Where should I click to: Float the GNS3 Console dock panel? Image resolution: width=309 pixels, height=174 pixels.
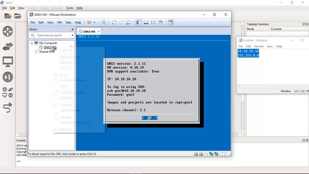(304, 140)
